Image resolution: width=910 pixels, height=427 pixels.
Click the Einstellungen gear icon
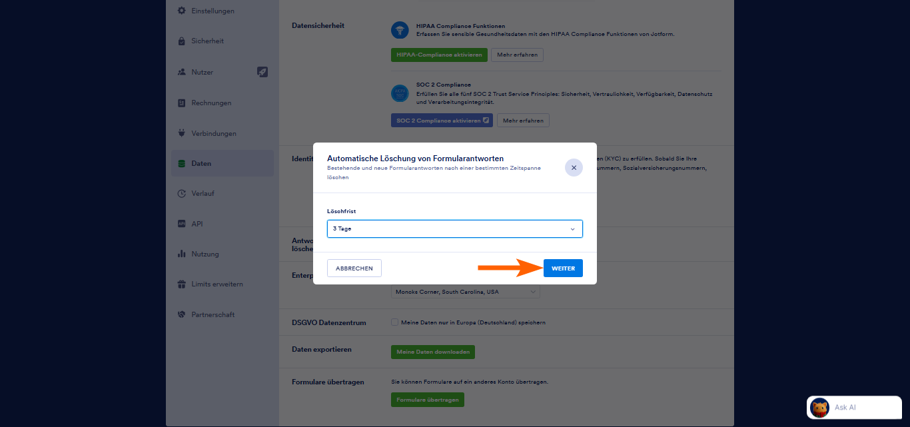coord(181,11)
